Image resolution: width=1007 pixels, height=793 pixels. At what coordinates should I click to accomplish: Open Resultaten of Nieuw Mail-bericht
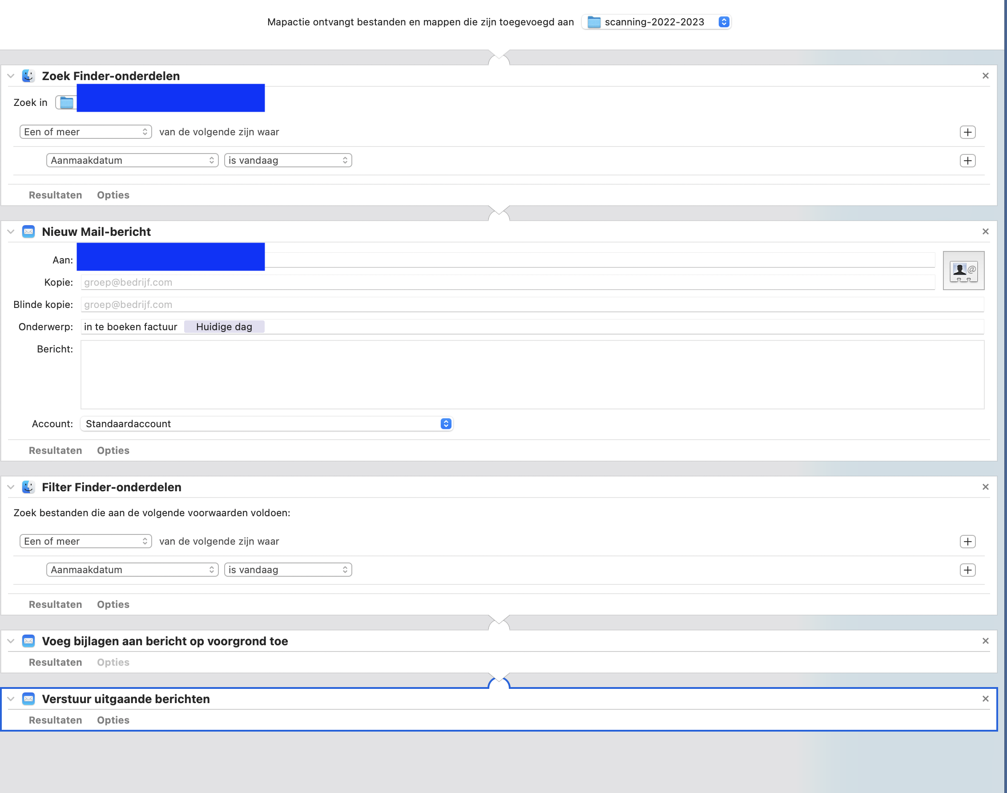55,450
